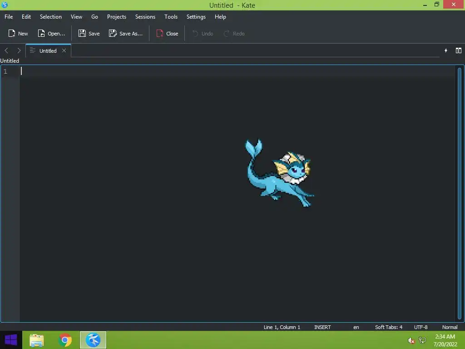Go to next tab with right arrow

tap(19, 50)
